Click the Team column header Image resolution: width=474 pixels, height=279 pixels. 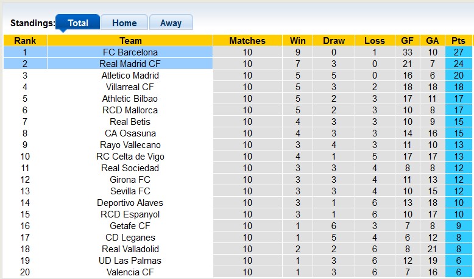tap(130, 40)
